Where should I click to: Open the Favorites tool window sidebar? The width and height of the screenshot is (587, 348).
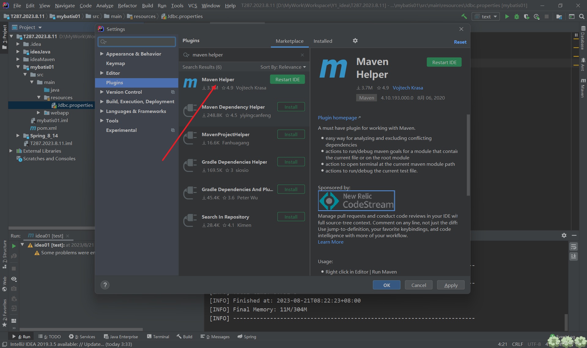coord(4,313)
